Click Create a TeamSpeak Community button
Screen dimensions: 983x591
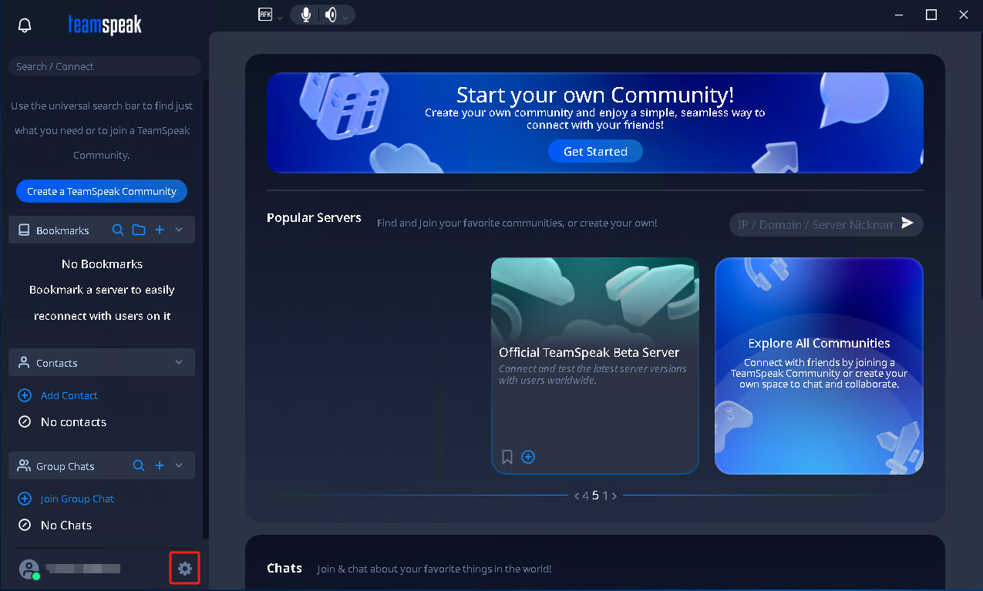pyautogui.click(x=102, y=191)
